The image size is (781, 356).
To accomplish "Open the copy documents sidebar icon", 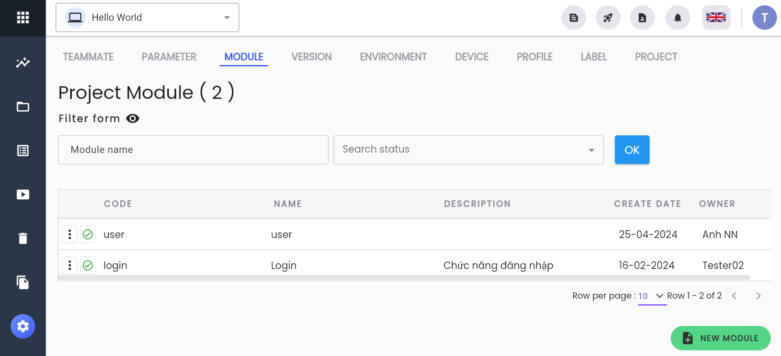I will [x=23, y=282].
